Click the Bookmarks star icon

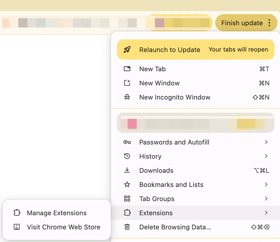127,184
